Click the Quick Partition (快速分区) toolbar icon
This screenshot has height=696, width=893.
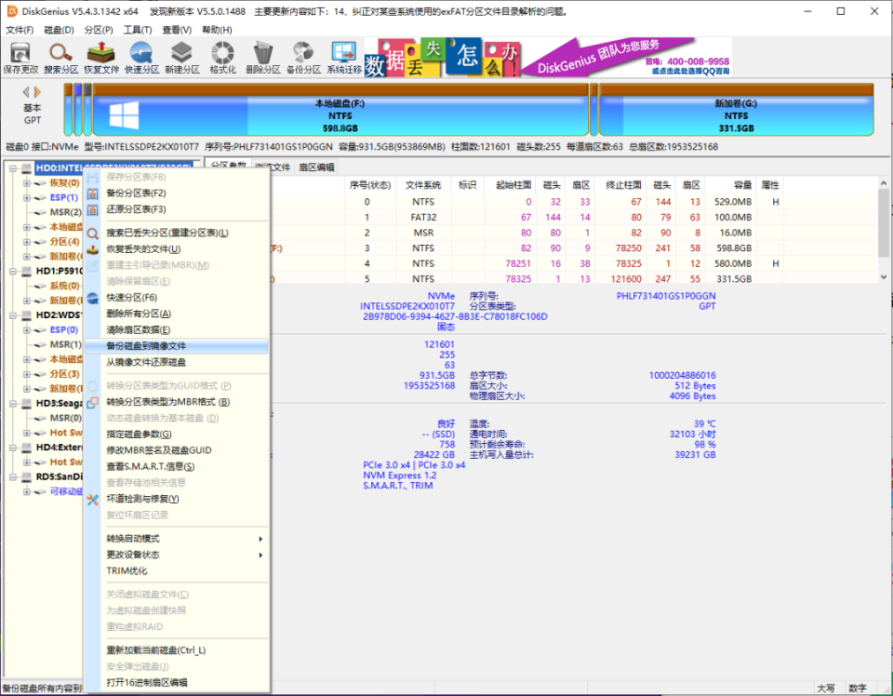141,58
